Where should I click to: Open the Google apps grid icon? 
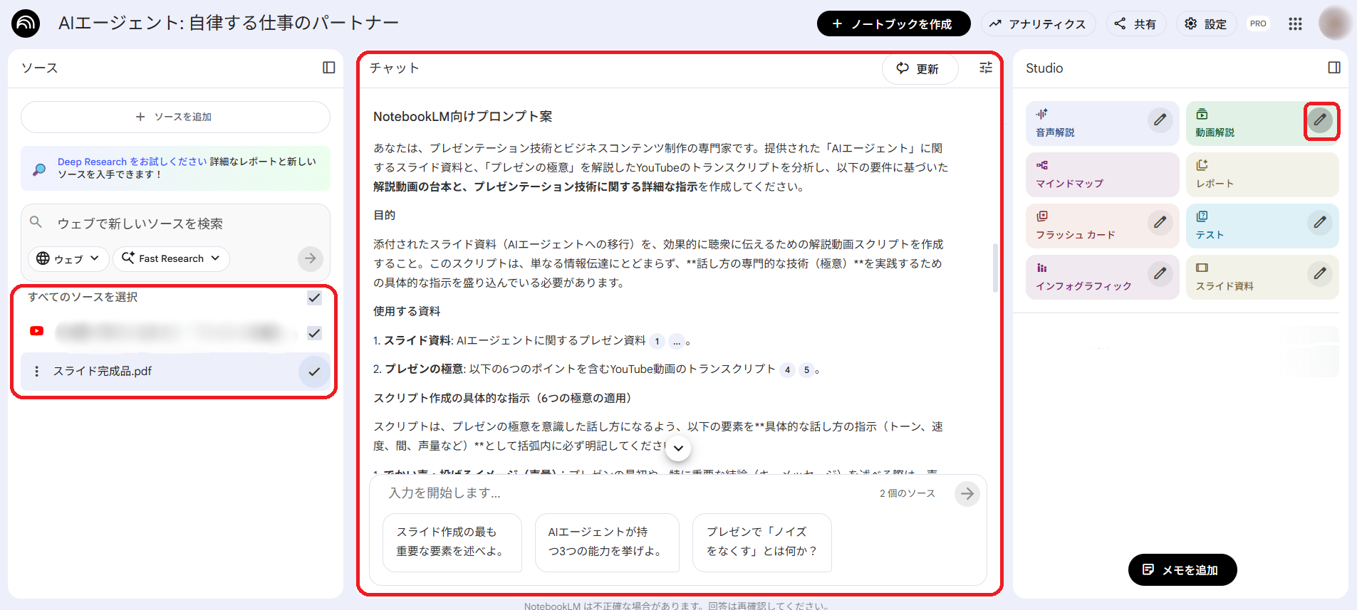pyautogui.click(x=1295, y=23)
